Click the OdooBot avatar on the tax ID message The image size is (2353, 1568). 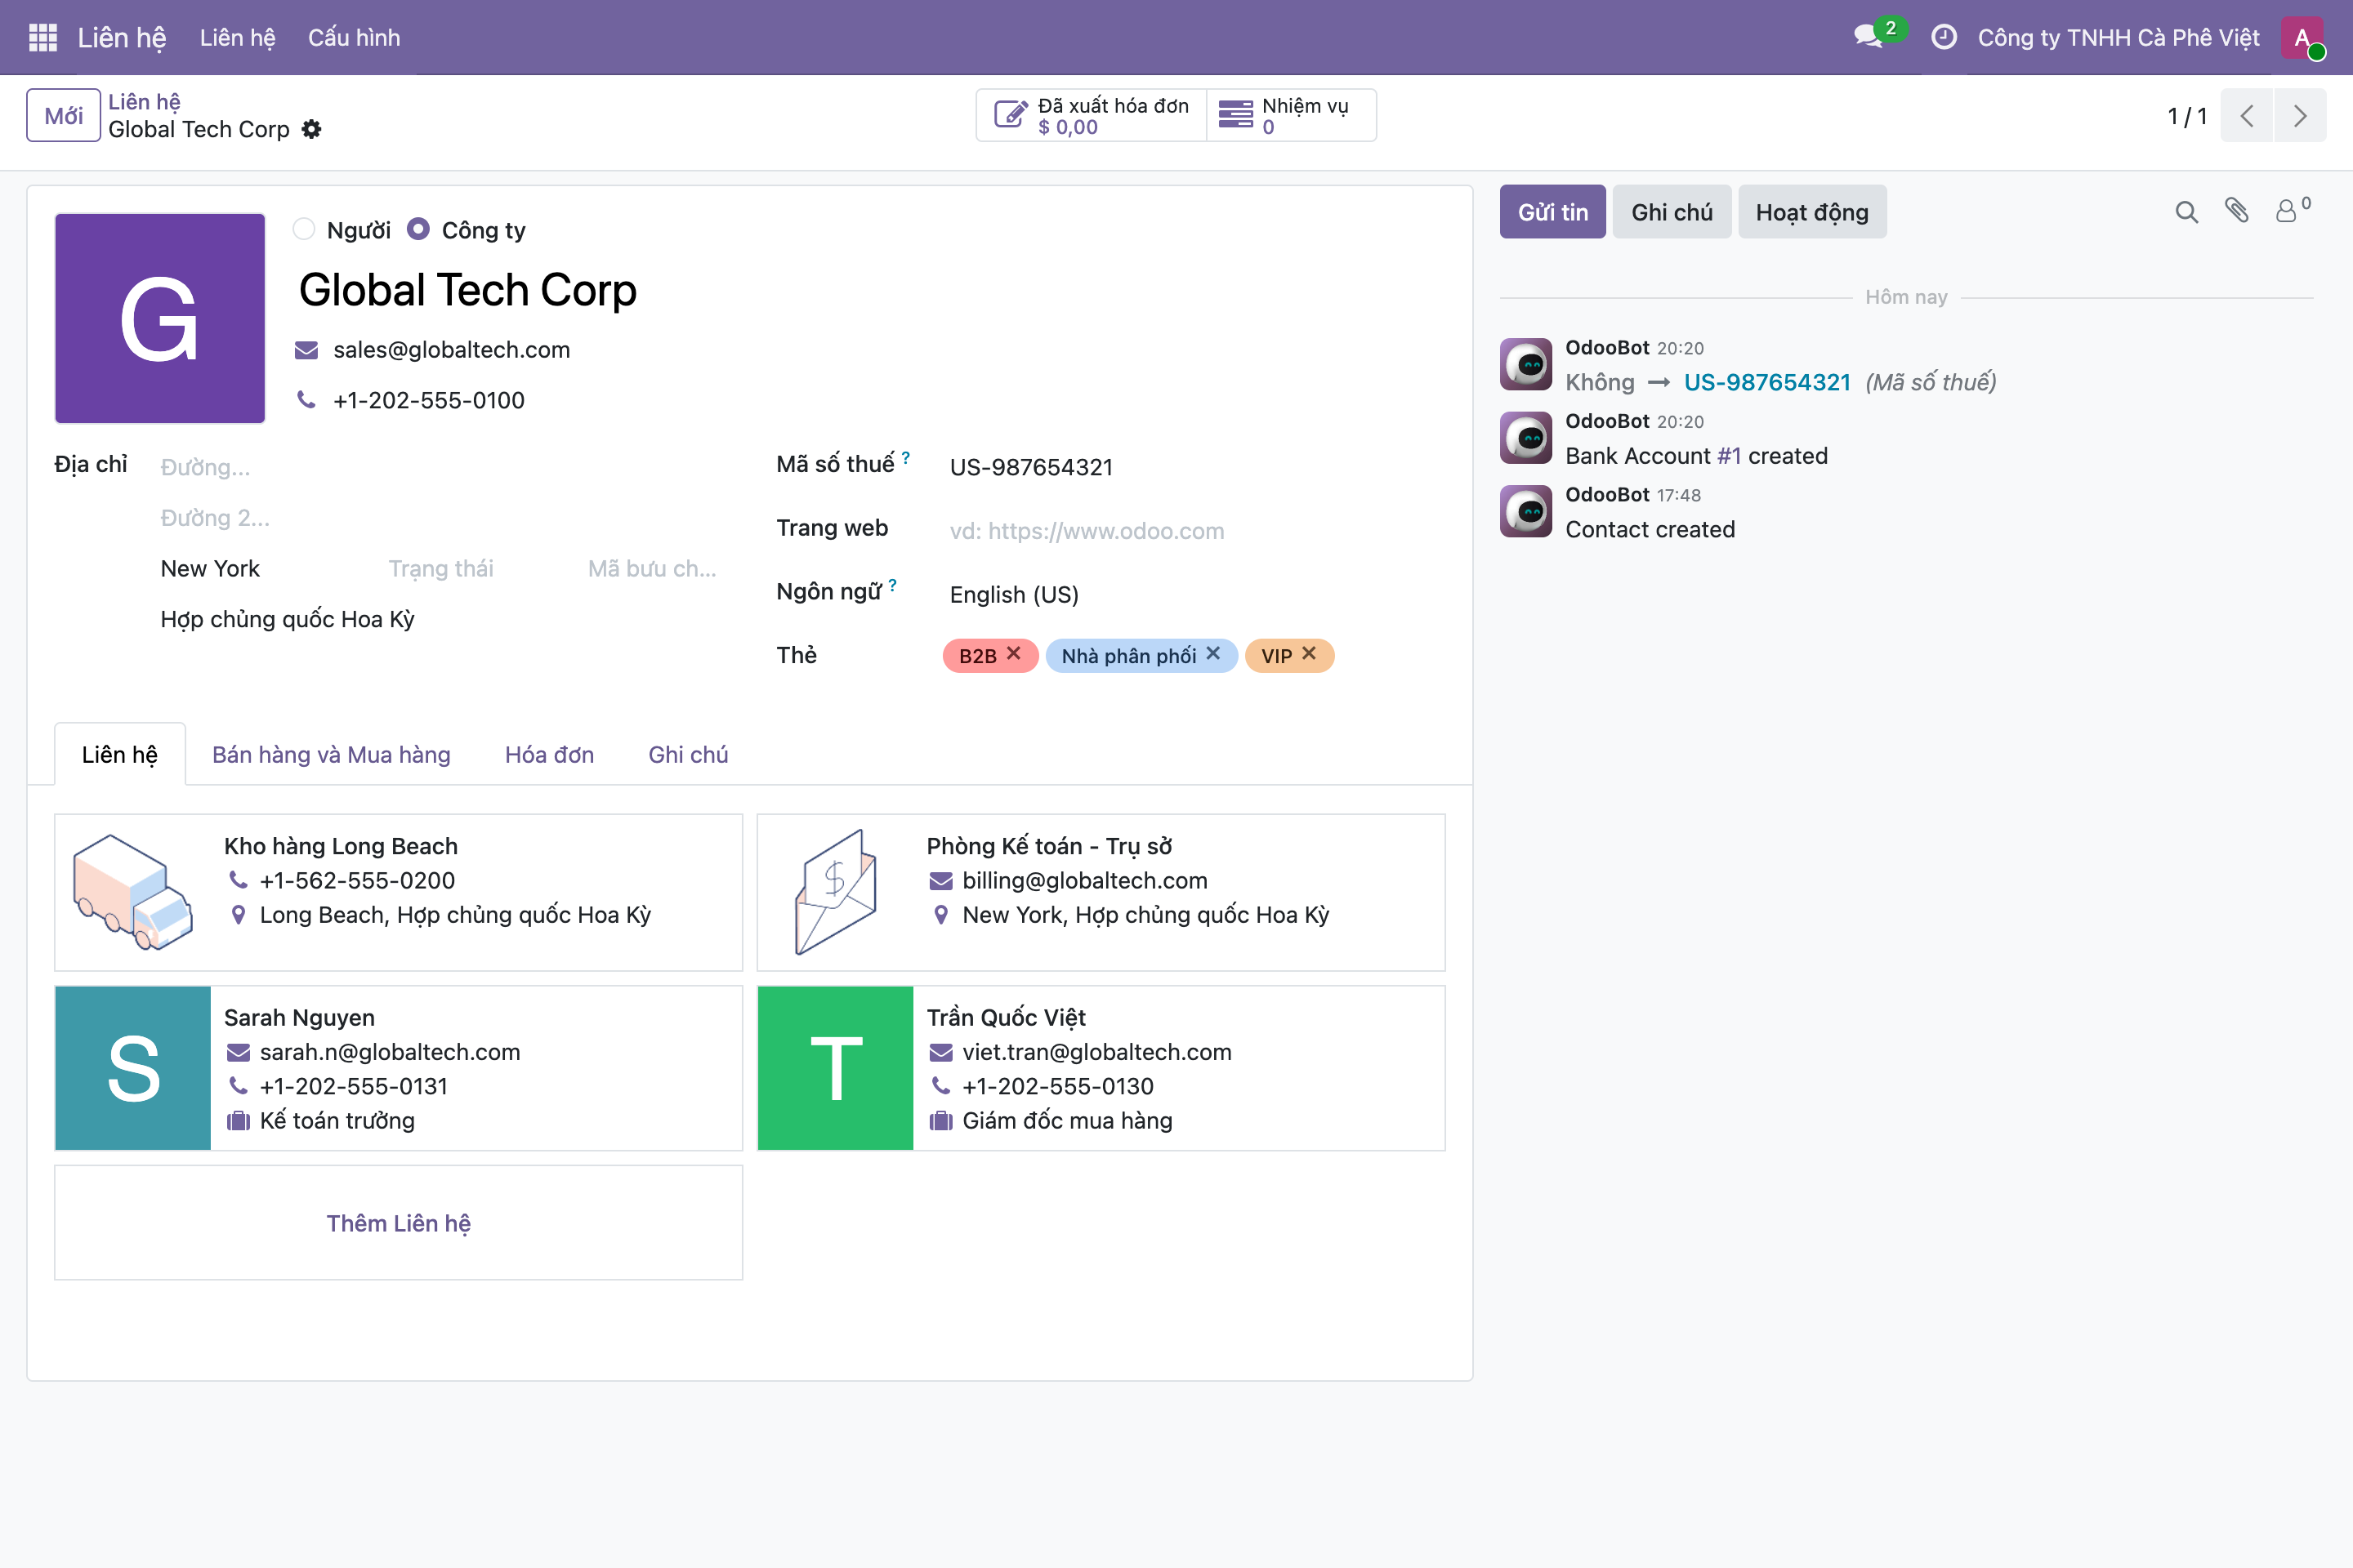[1525, 364]
